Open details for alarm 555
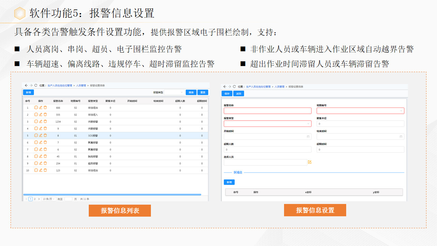The height and width of the screenshot is (246, 437). [x=36, y=114]
